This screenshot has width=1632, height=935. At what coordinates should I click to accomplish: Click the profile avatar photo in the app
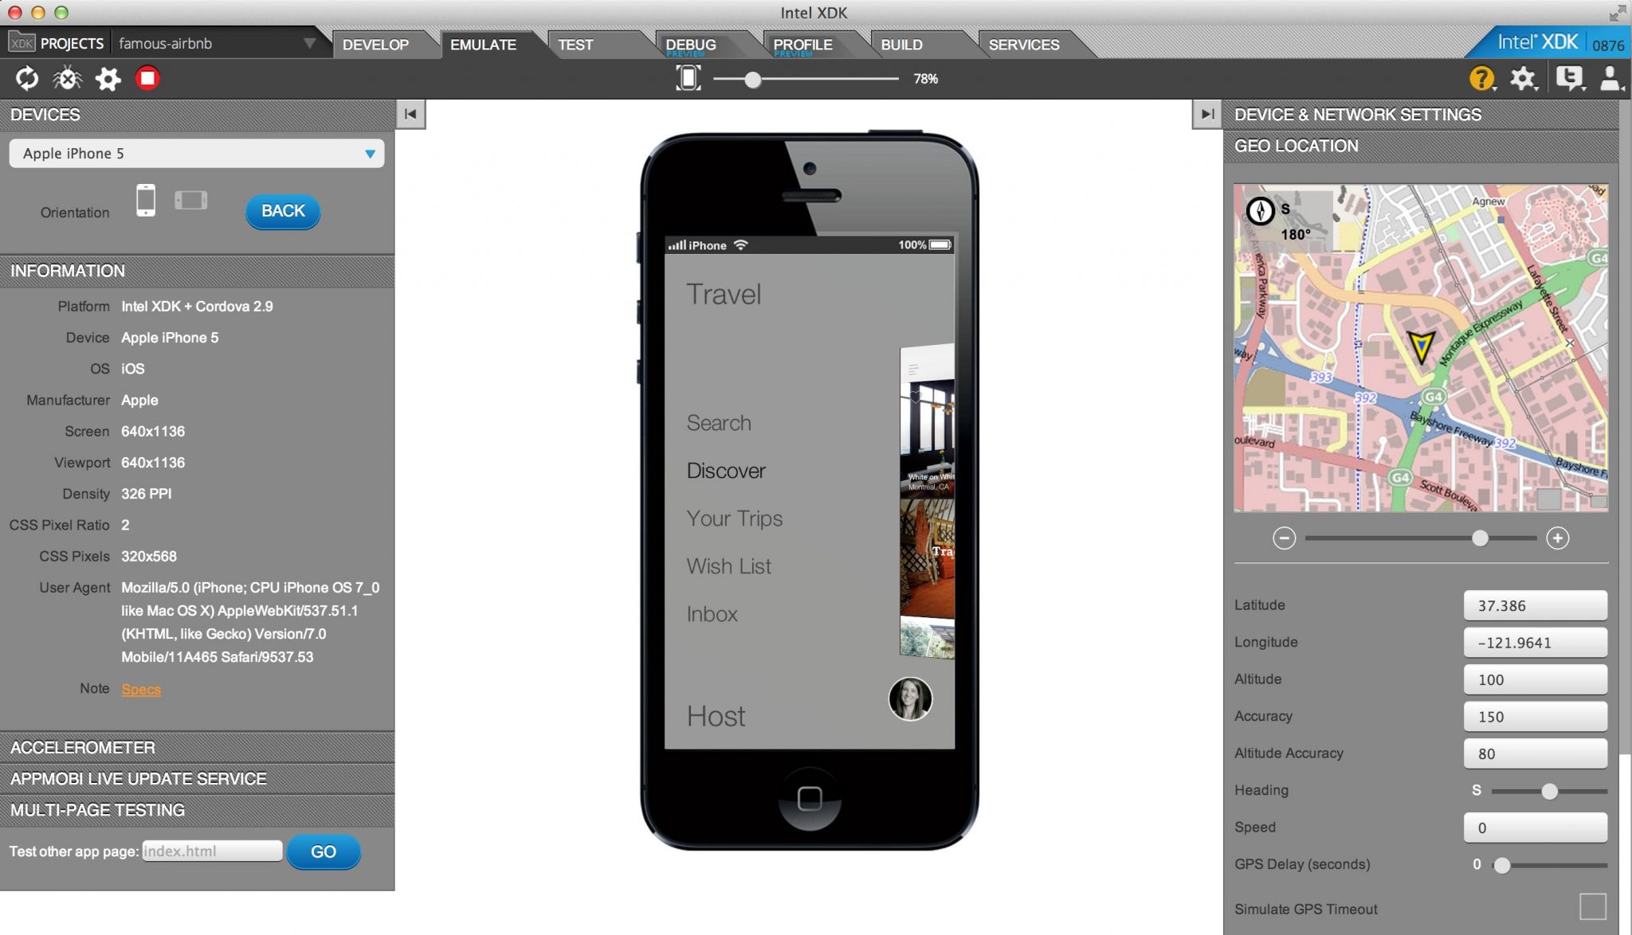pos(910,699)
